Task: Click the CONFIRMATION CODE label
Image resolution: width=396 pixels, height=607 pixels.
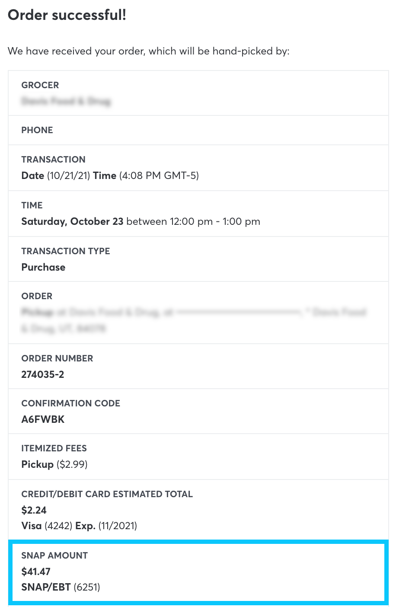Action: coord(71,403)
